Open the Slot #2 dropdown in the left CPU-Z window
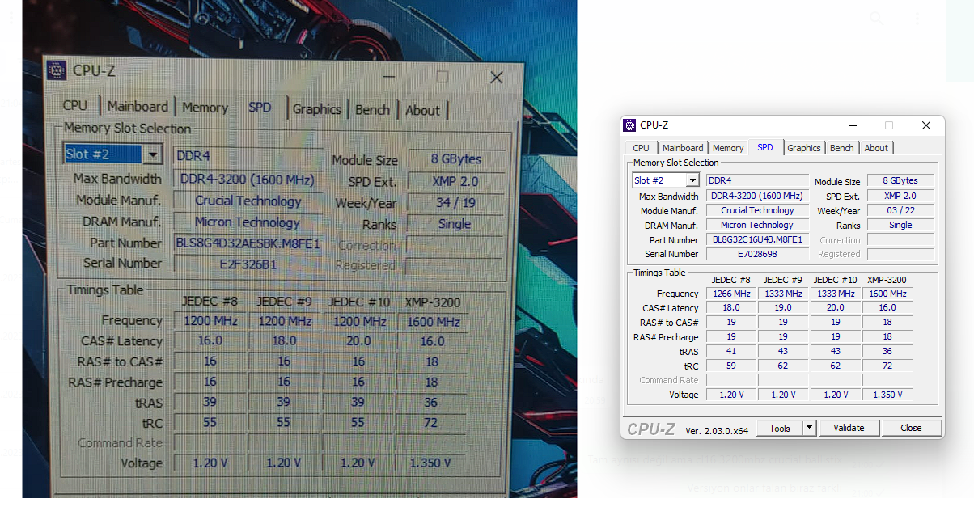The height and width of the screenshot is (524, 974). tap(152, 154)
